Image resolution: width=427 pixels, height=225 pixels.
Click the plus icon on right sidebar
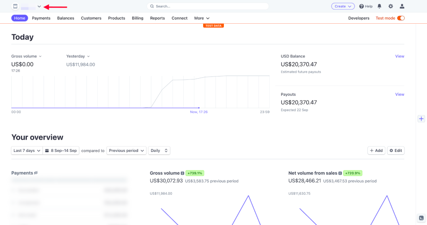click(421, 119)
